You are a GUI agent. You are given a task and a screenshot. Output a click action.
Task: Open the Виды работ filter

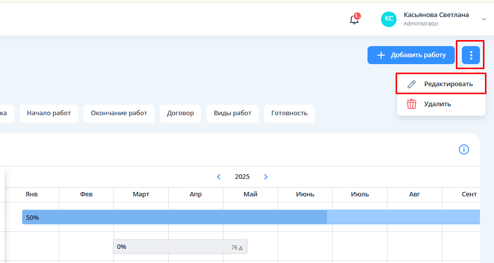(232, 113)
